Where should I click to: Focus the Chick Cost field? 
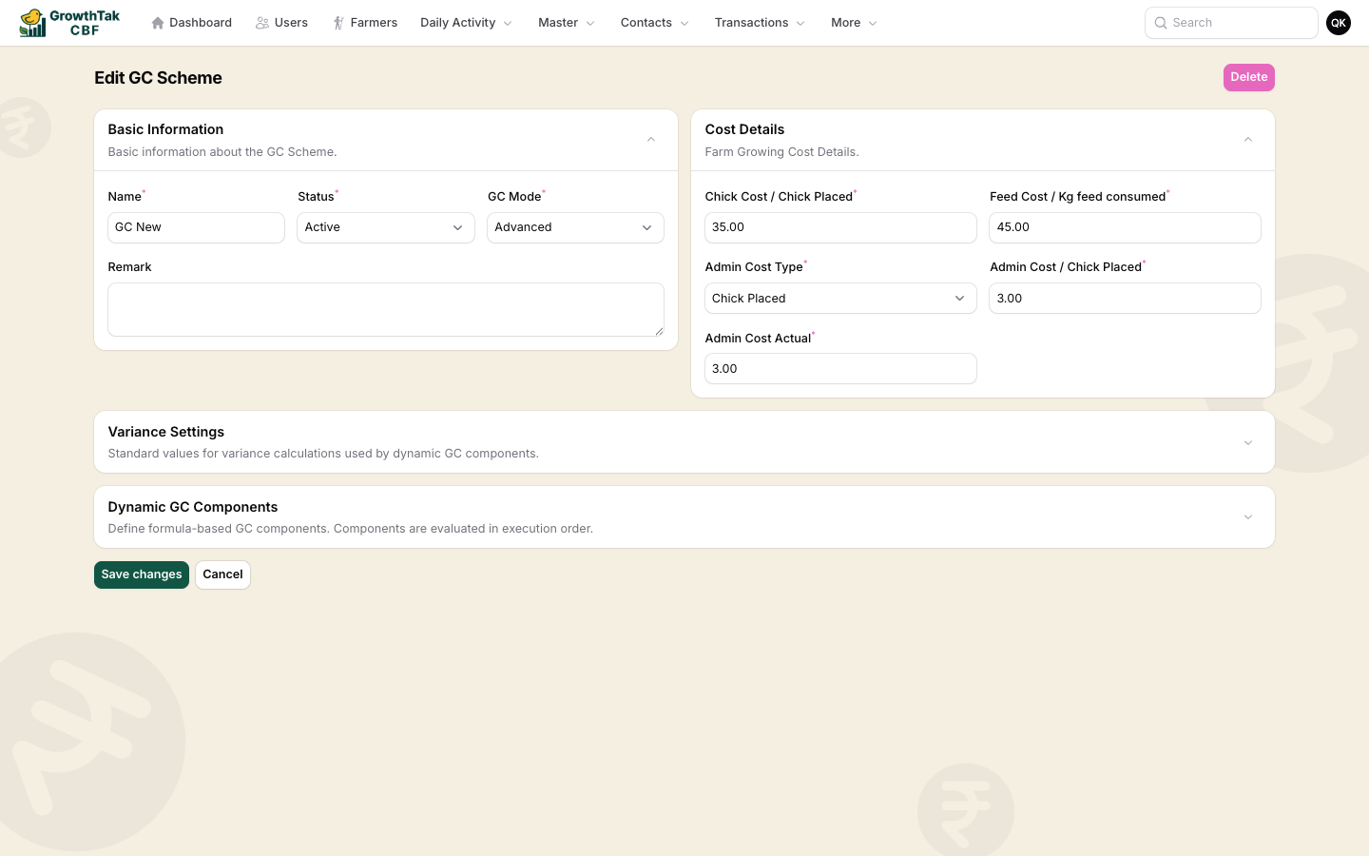[x=840, y=227]
